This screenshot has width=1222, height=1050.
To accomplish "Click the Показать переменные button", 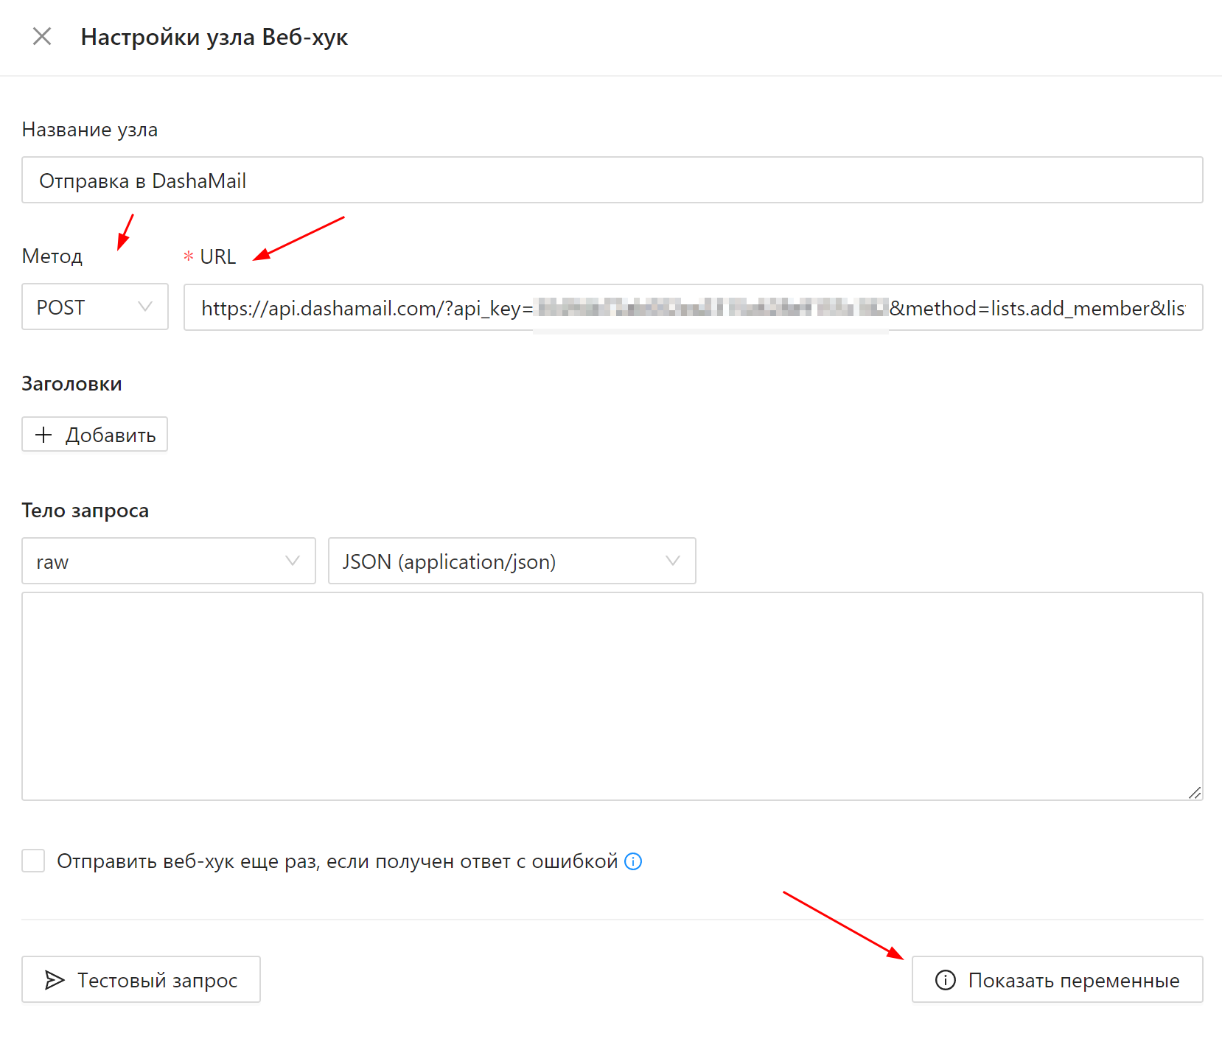I will tap(1057, 980).
